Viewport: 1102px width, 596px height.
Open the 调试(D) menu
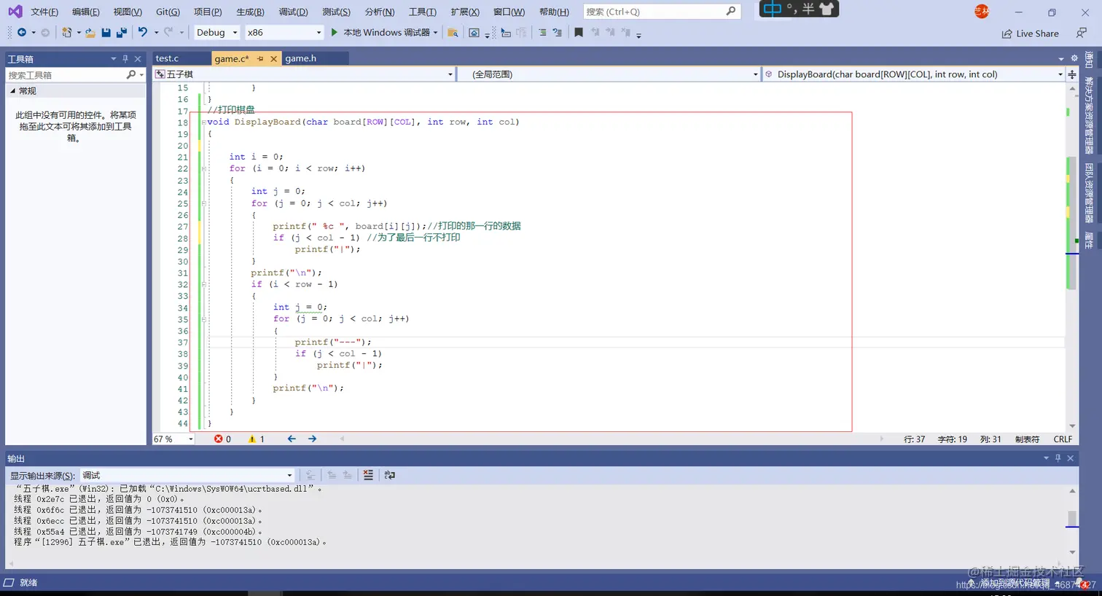coord(293,12)
